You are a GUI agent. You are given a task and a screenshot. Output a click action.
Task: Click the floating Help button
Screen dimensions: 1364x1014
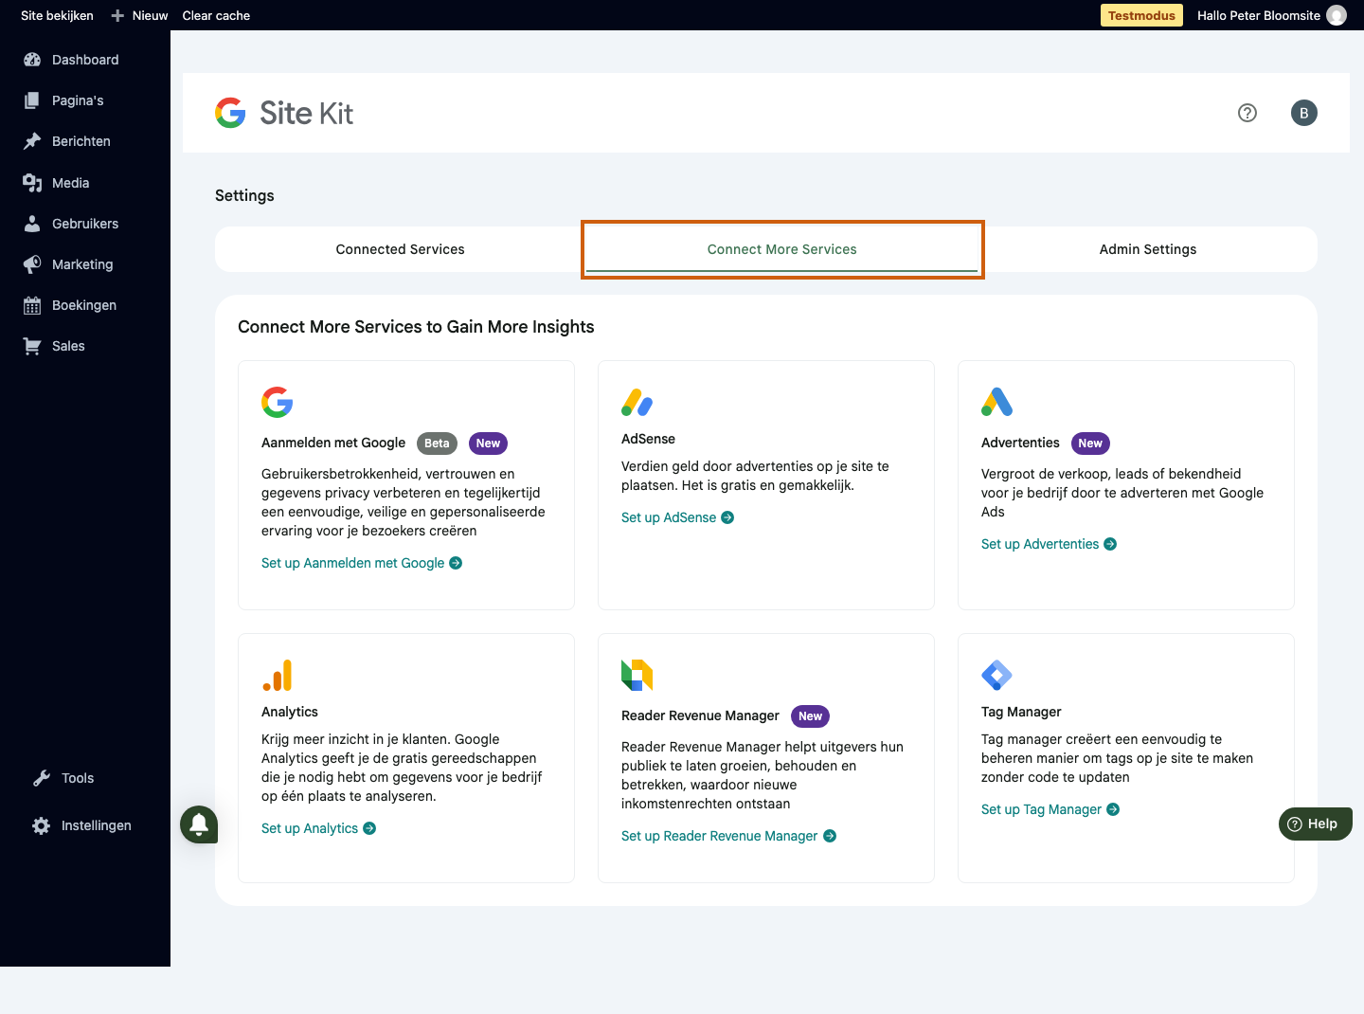point(1316,824)
